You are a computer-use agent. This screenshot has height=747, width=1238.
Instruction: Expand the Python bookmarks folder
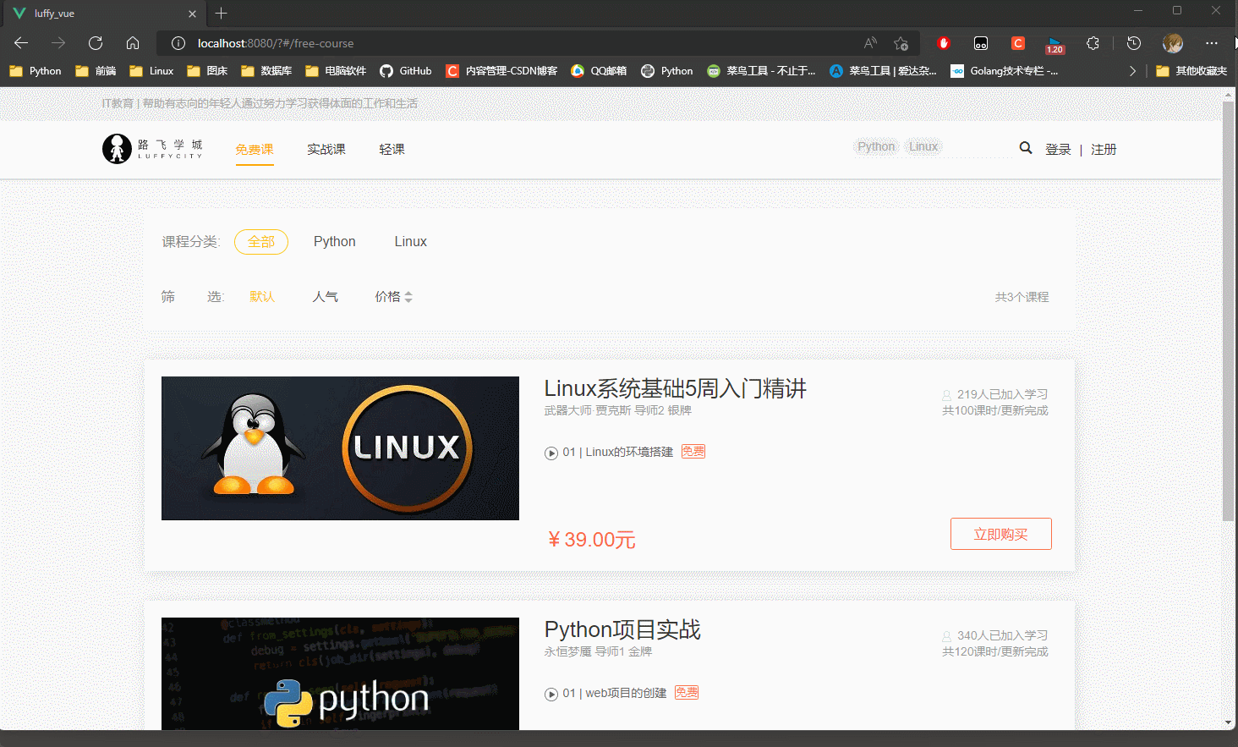pyautogui.click(x=36, y=71)
